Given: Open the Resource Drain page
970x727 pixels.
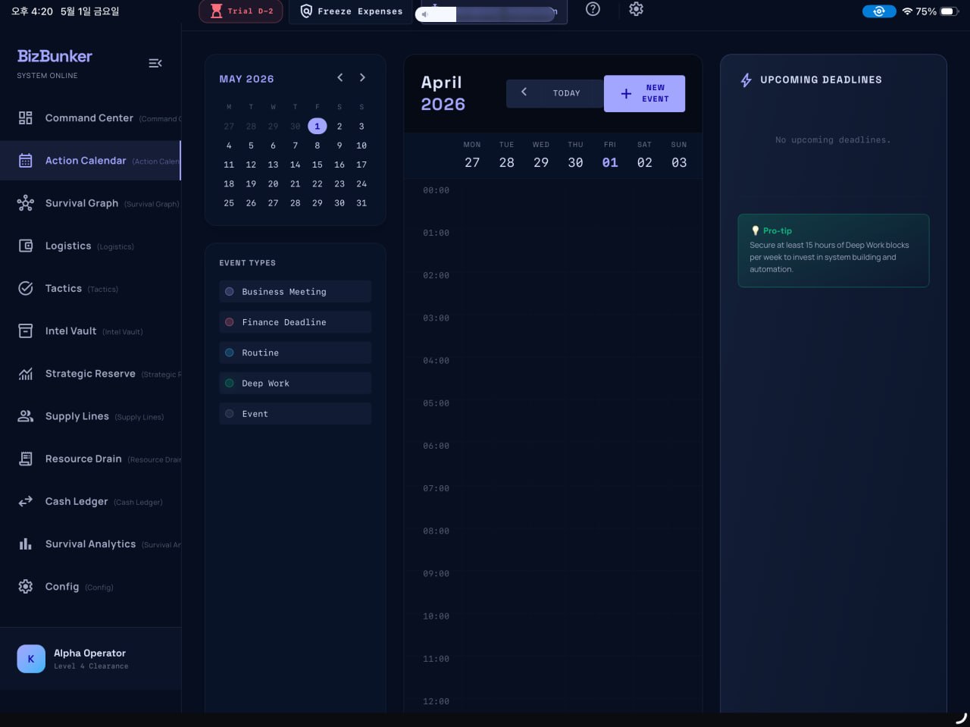Looking at the screenshot, I should tap(90, 459).
